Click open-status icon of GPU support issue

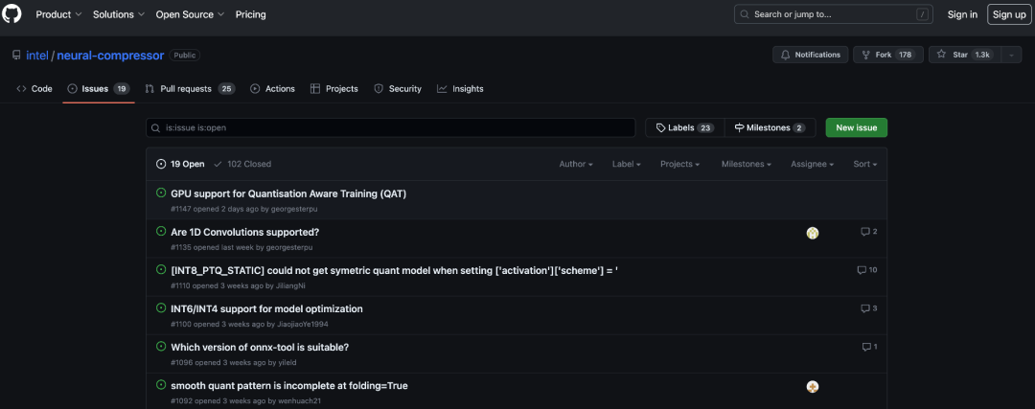point(160,193)
